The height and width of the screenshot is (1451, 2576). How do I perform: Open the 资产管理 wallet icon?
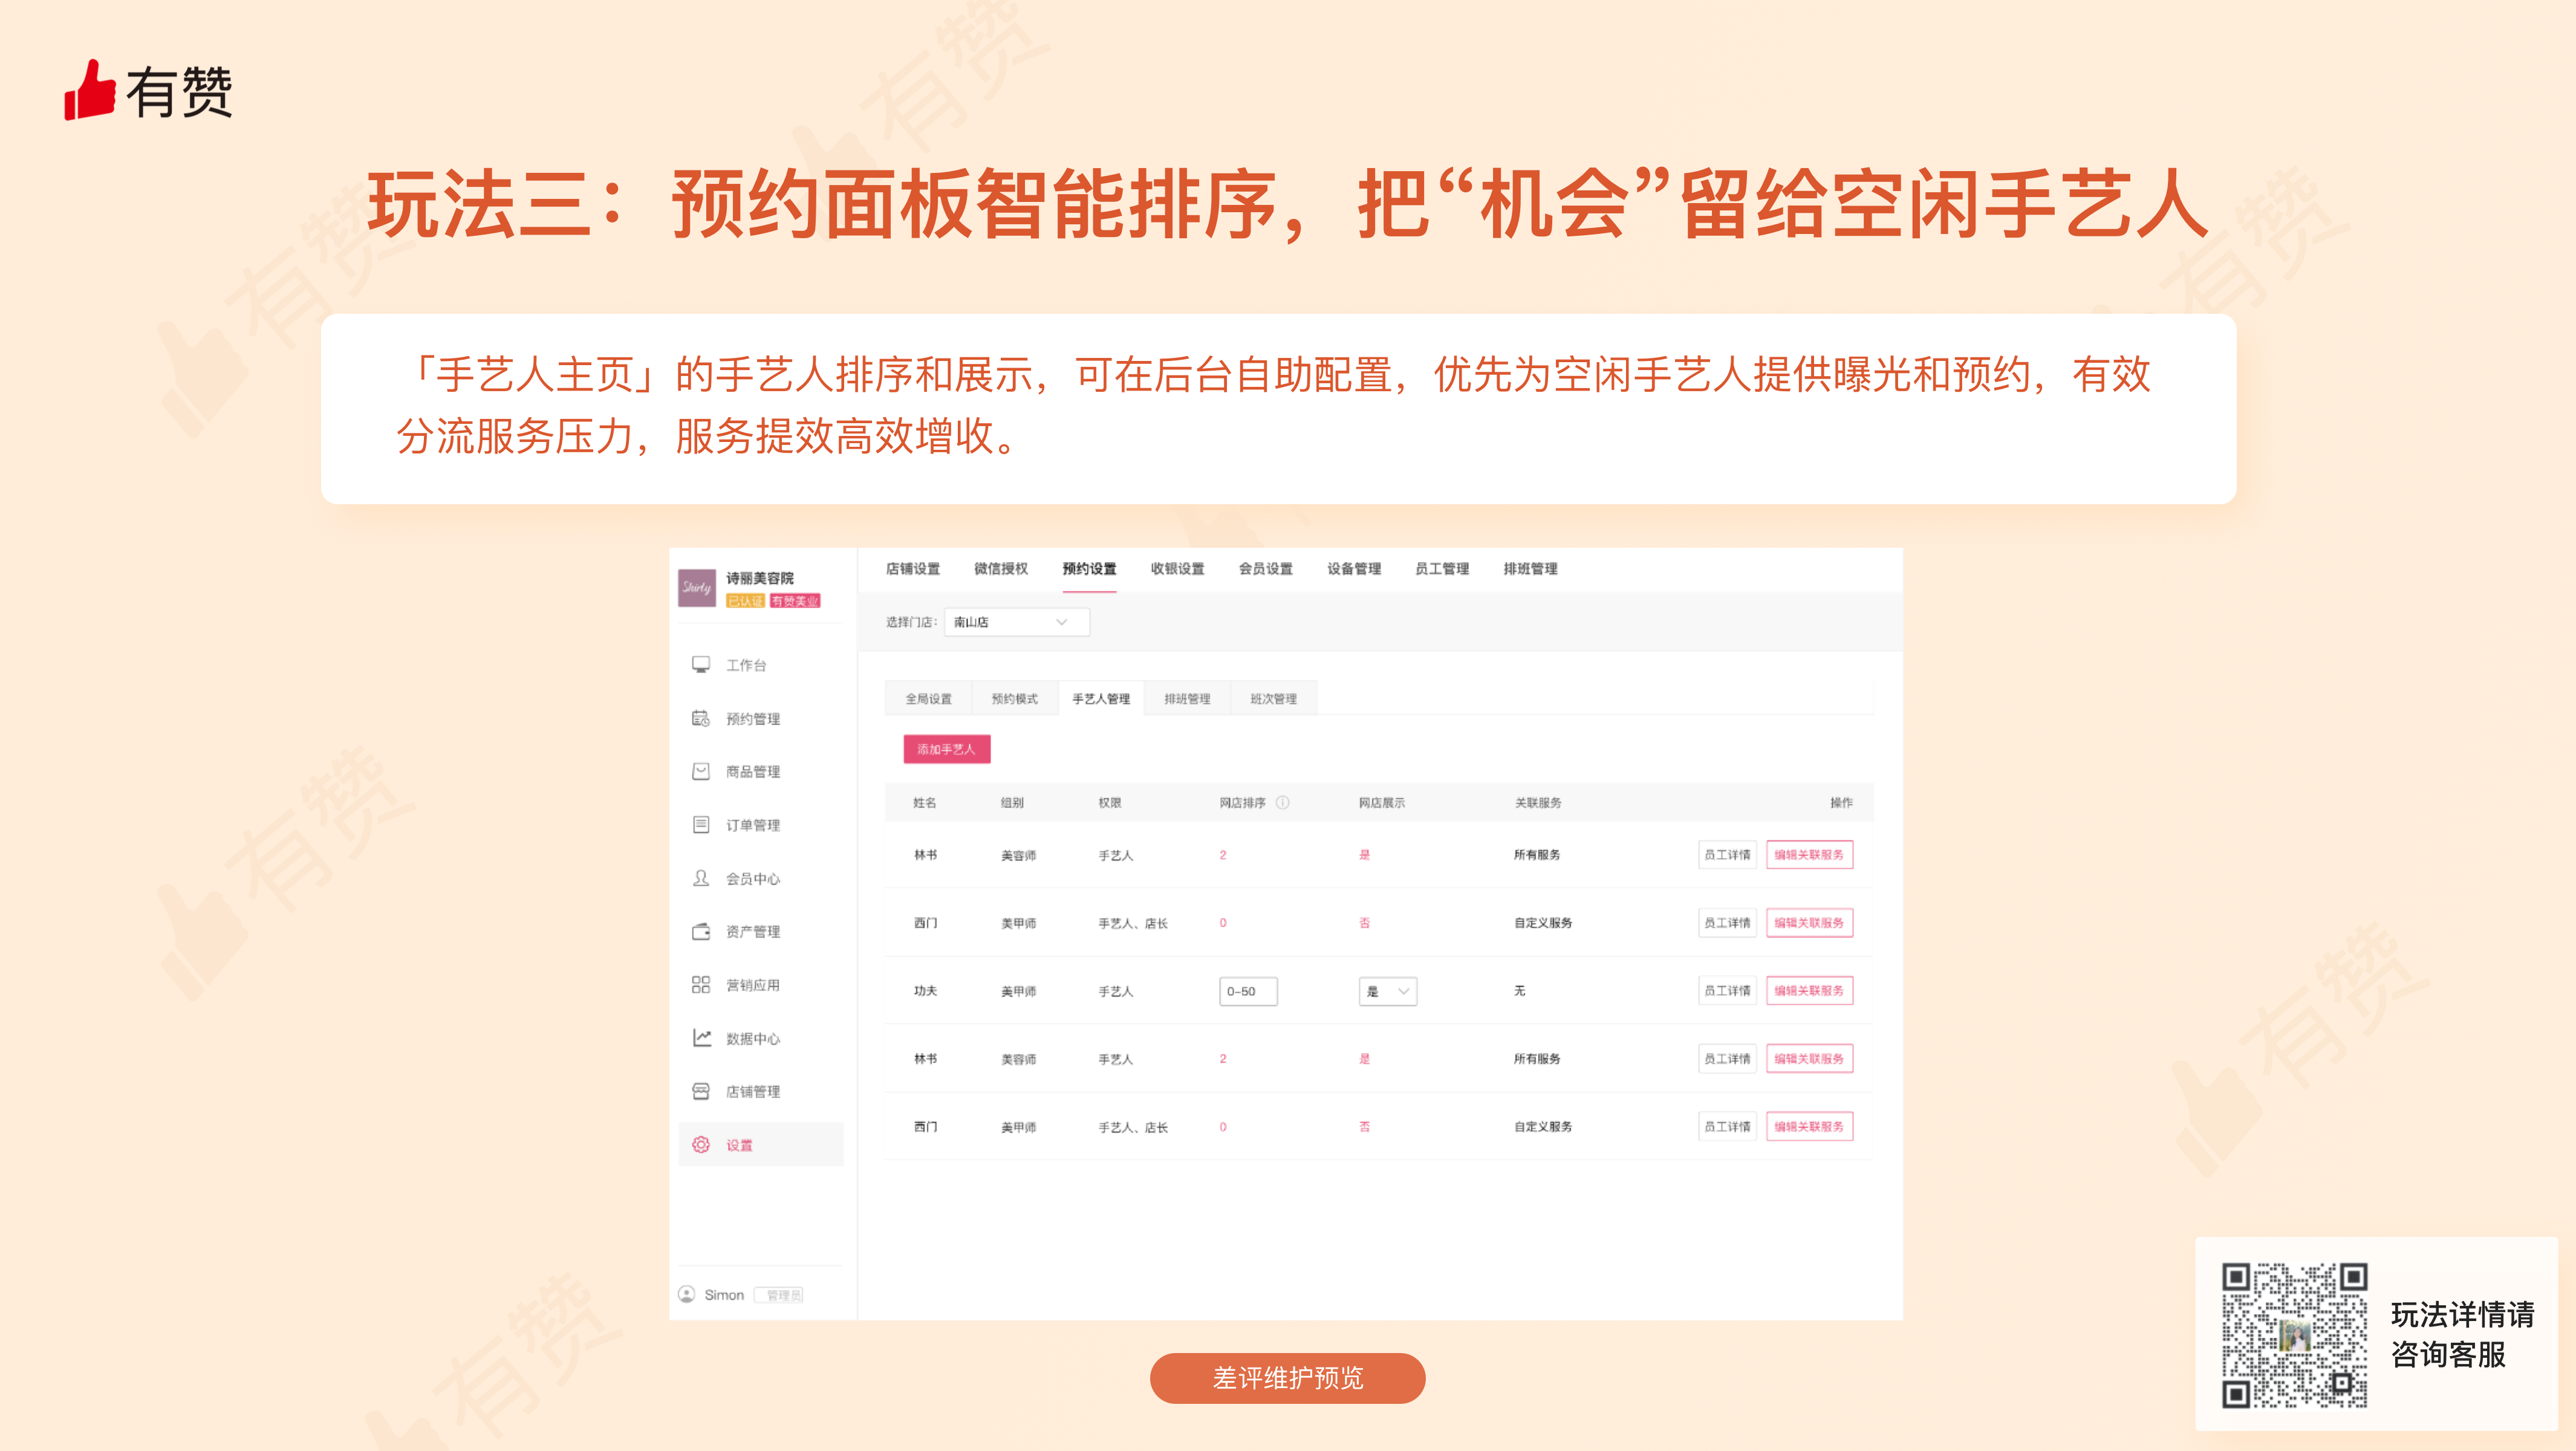[701, 931]
